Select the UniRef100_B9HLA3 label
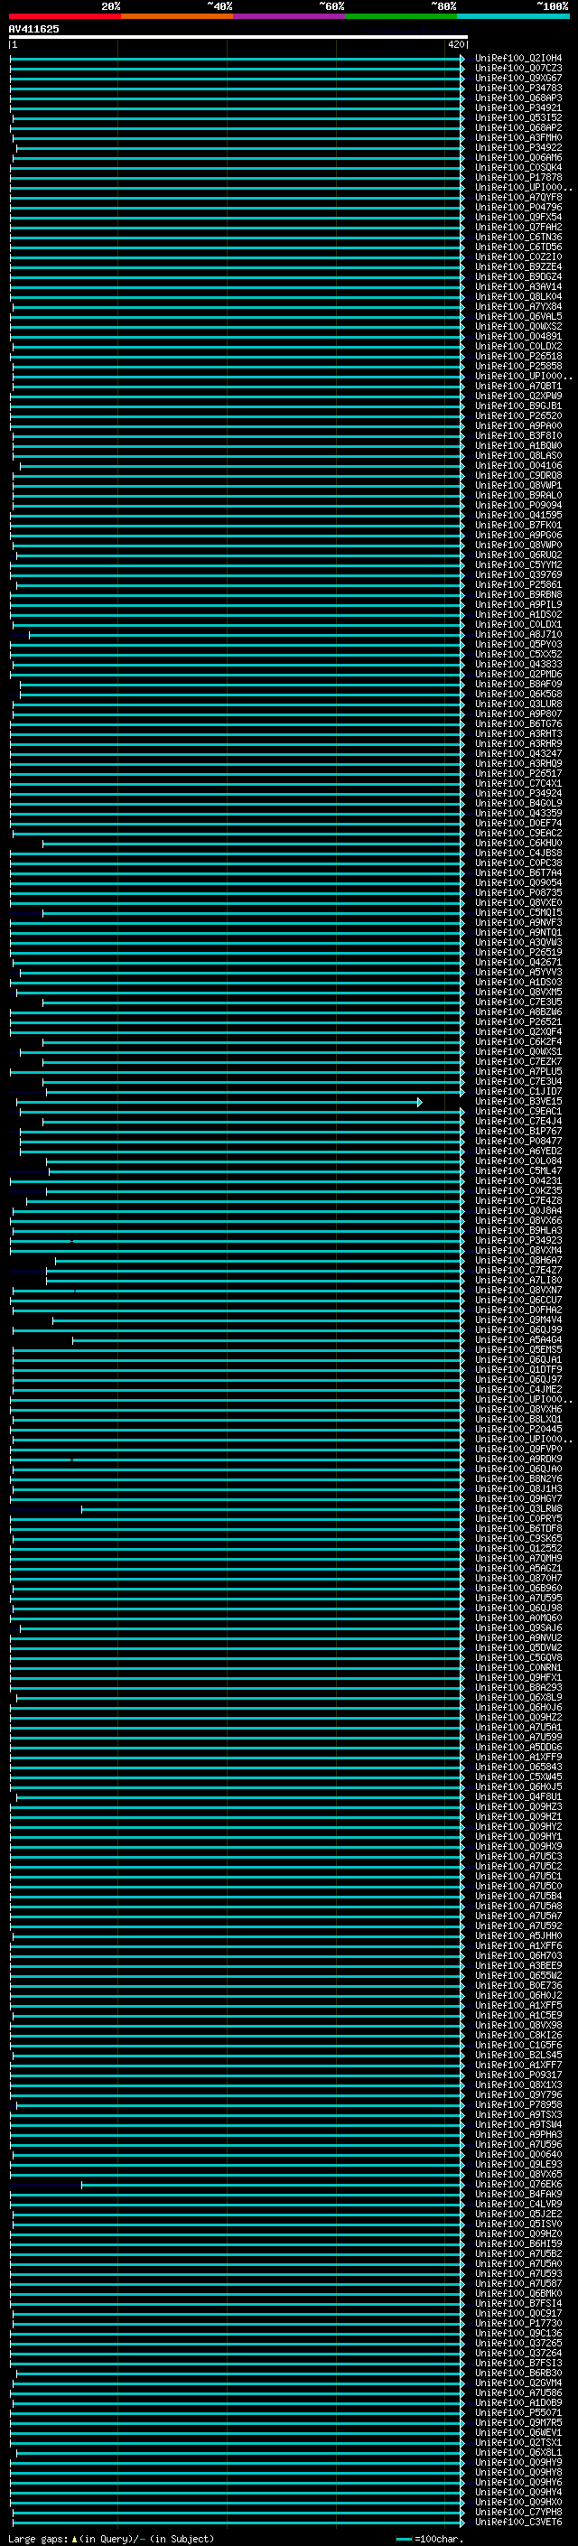The height and width of the screenshot is (2546, 578). tap(518, 1230)
